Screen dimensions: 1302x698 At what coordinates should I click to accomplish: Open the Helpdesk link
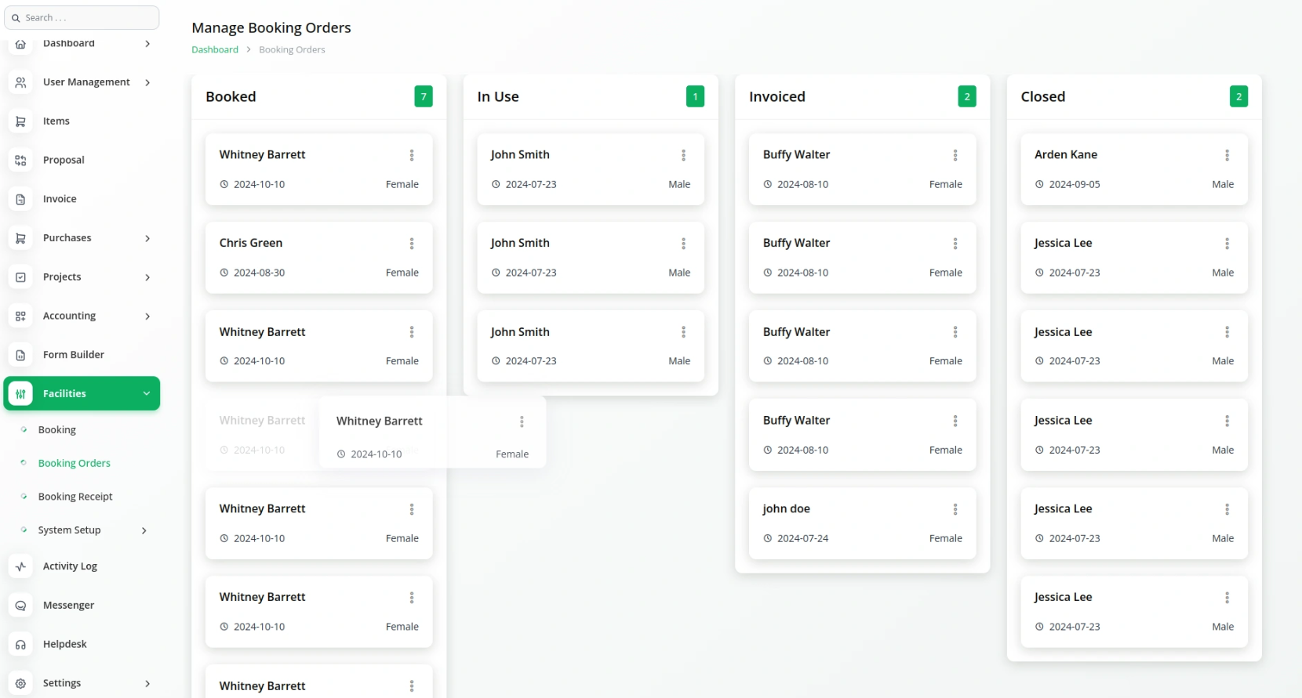(65, 644)
